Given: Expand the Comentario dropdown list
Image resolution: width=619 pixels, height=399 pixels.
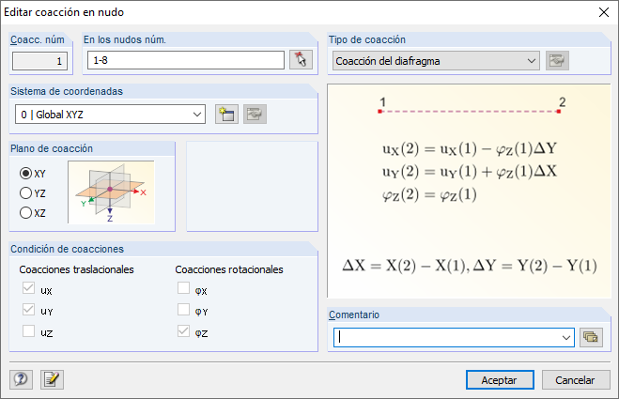Looking at the screenshot, I should (x=565, y=337).
